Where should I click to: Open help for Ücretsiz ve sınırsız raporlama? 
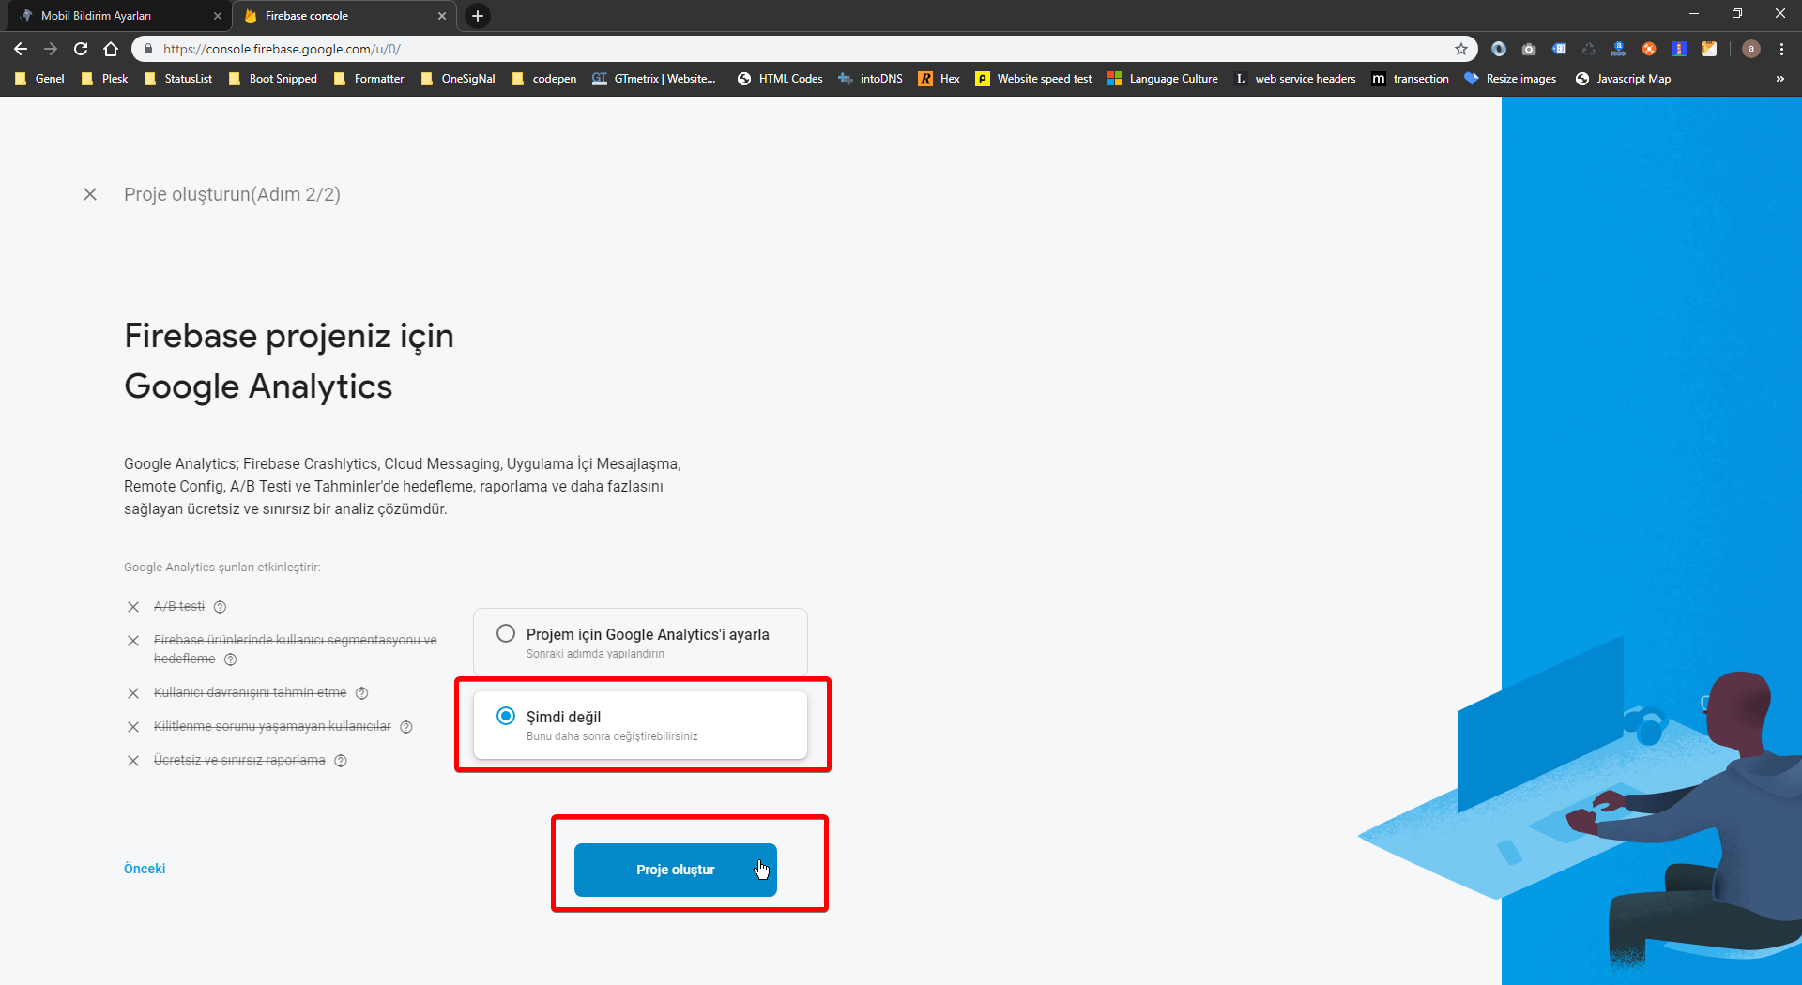point(341,761)
